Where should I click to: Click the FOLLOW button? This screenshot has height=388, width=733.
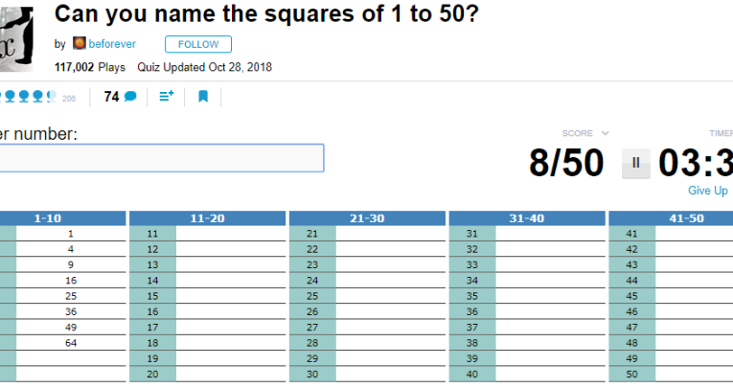tap(197, 44)
